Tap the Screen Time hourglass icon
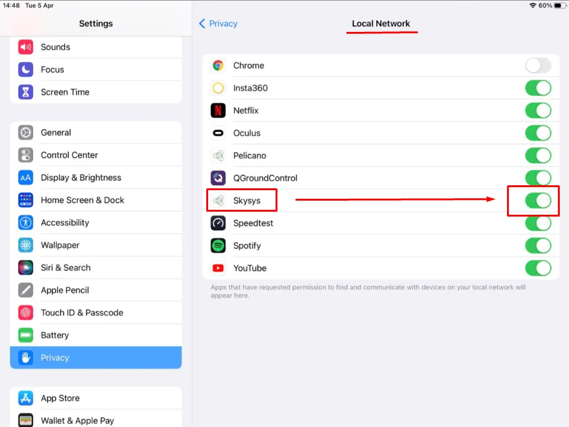This screenshot has height=427, width=569. pos(25,92)
